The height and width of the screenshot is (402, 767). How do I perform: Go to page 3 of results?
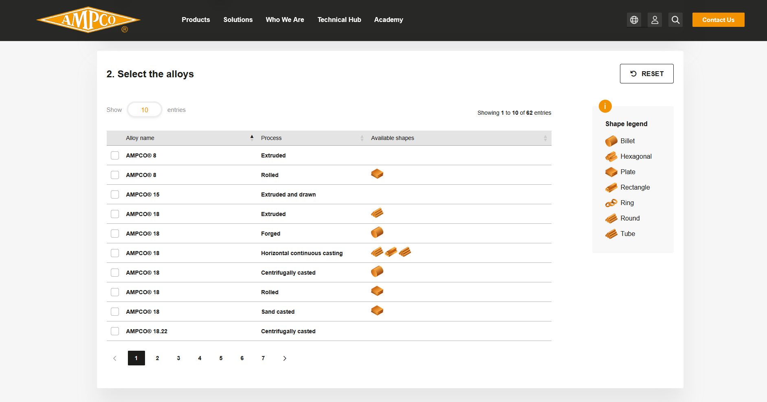(179, 358)
